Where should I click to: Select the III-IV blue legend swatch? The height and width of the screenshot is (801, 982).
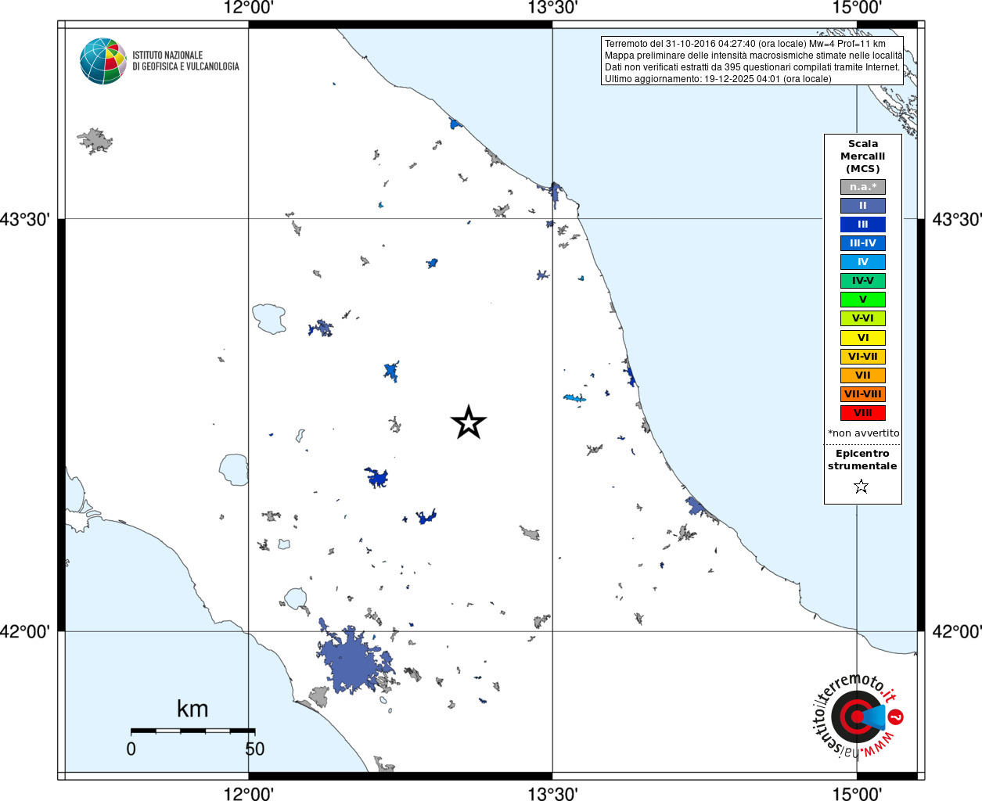[x=863, y=243]
